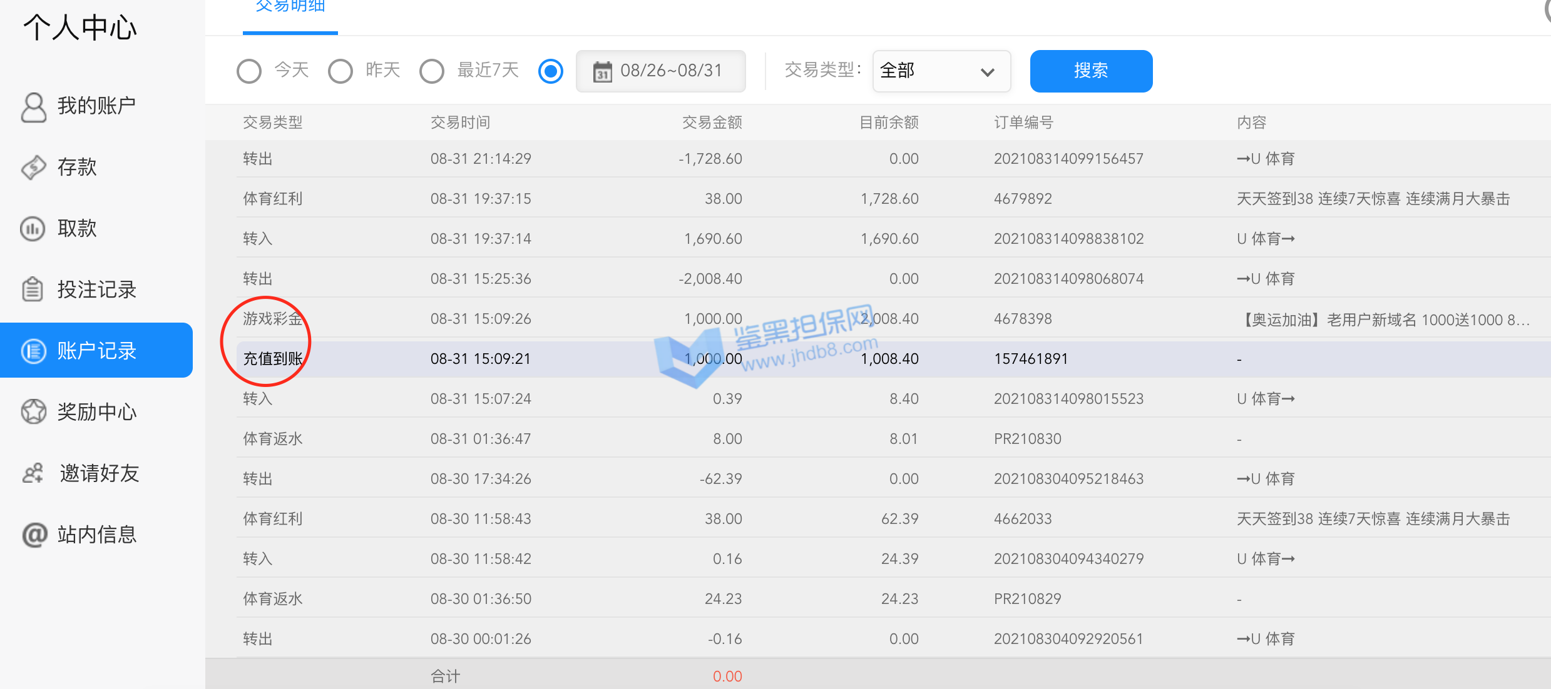Click the 邀请好友 people icon
This screenshot has height=689, width=1551.
point(33,473)
